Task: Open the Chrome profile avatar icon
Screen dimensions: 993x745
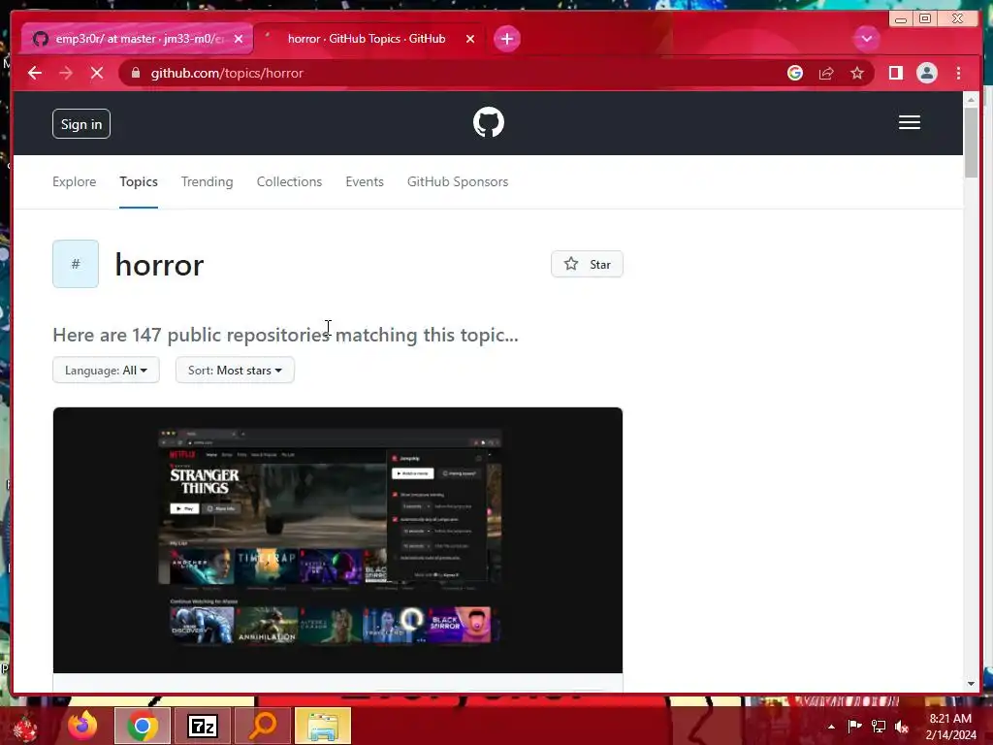Action: (926, 73)
